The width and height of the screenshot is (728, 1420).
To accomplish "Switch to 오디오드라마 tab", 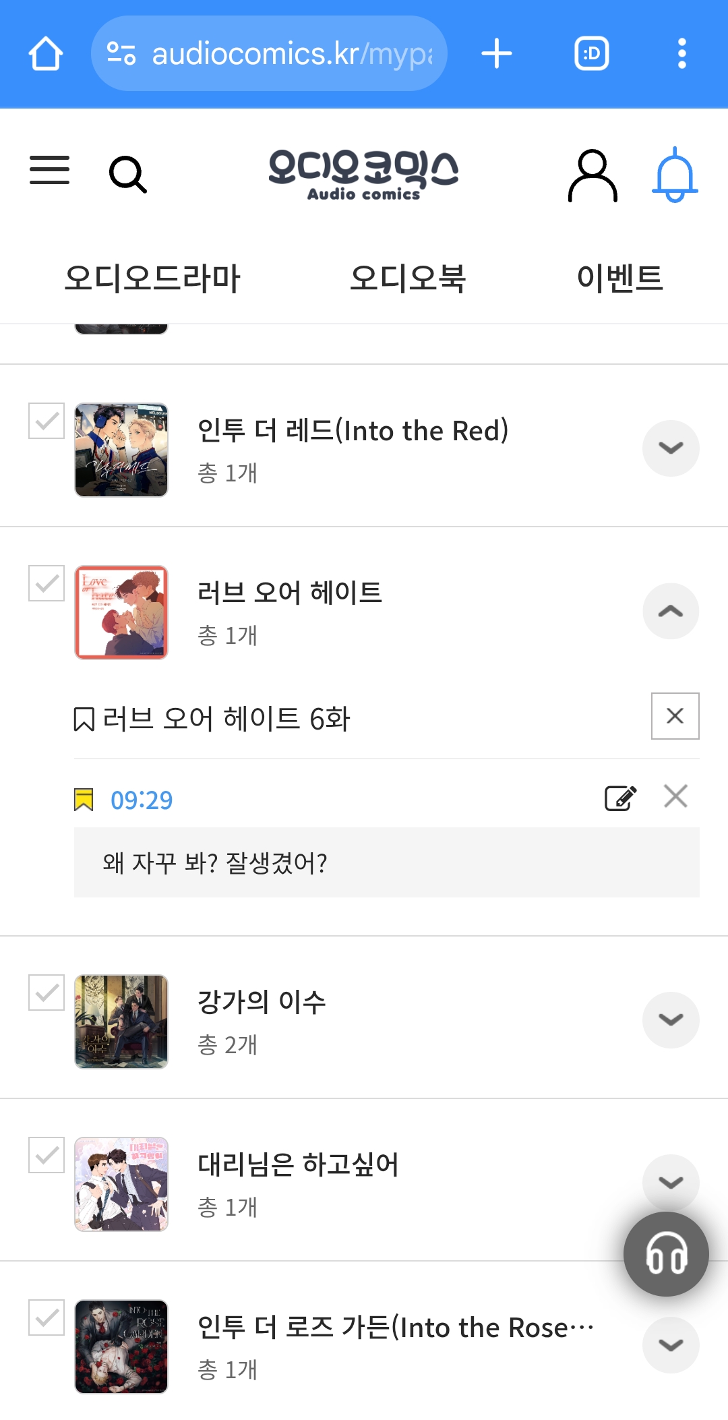I will point(152,278).
